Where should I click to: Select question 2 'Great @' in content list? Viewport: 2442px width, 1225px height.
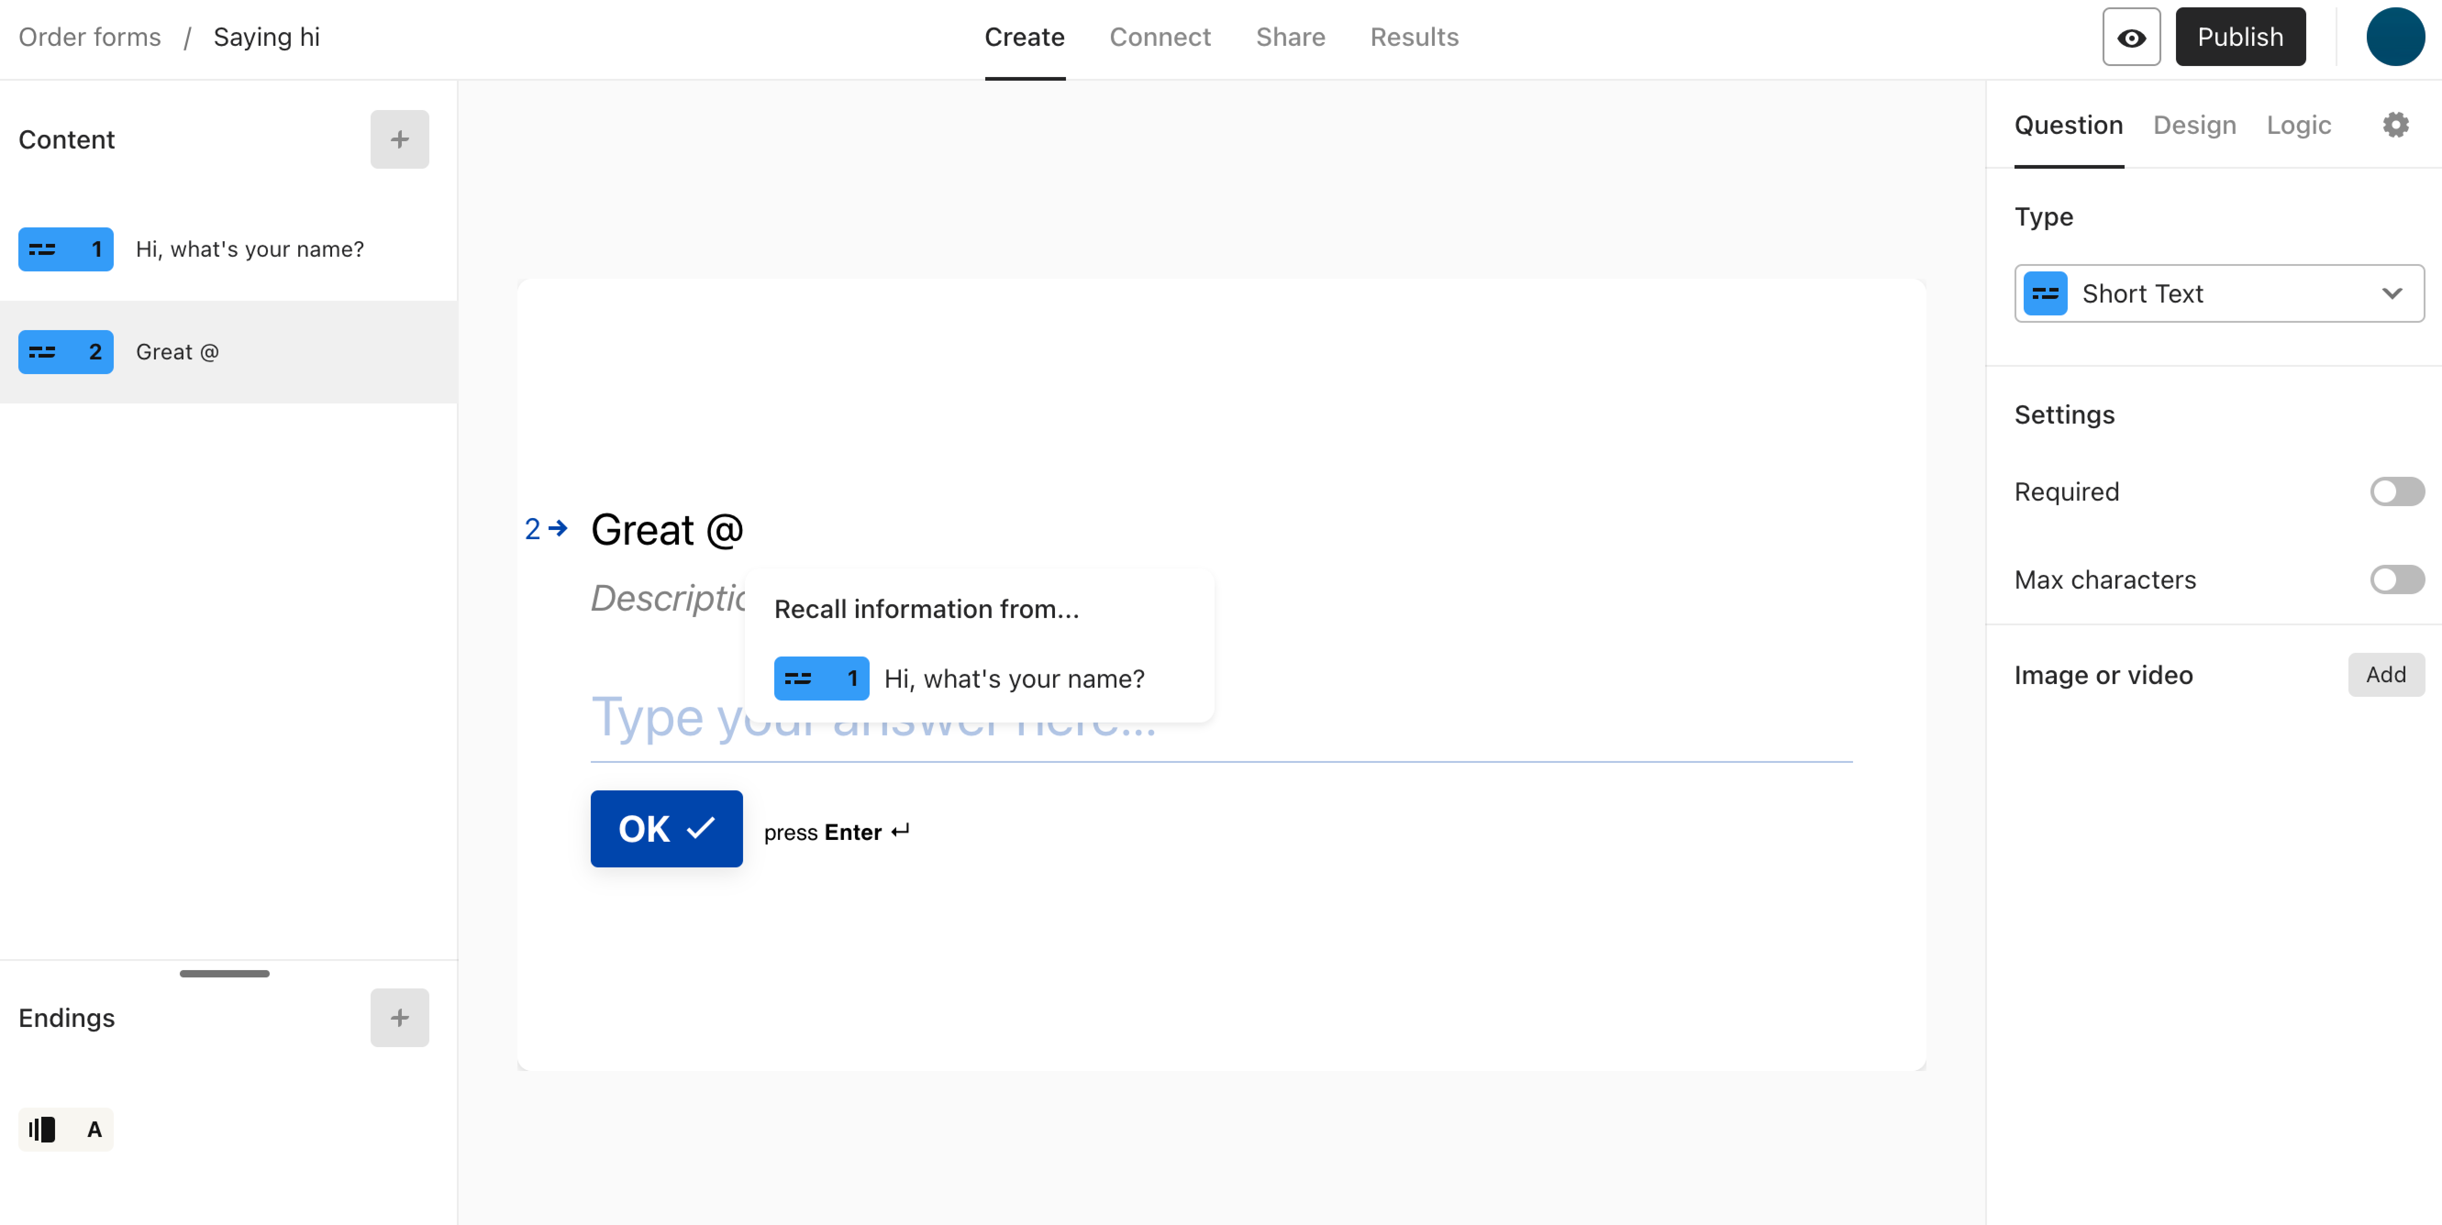tap(228, 352)
